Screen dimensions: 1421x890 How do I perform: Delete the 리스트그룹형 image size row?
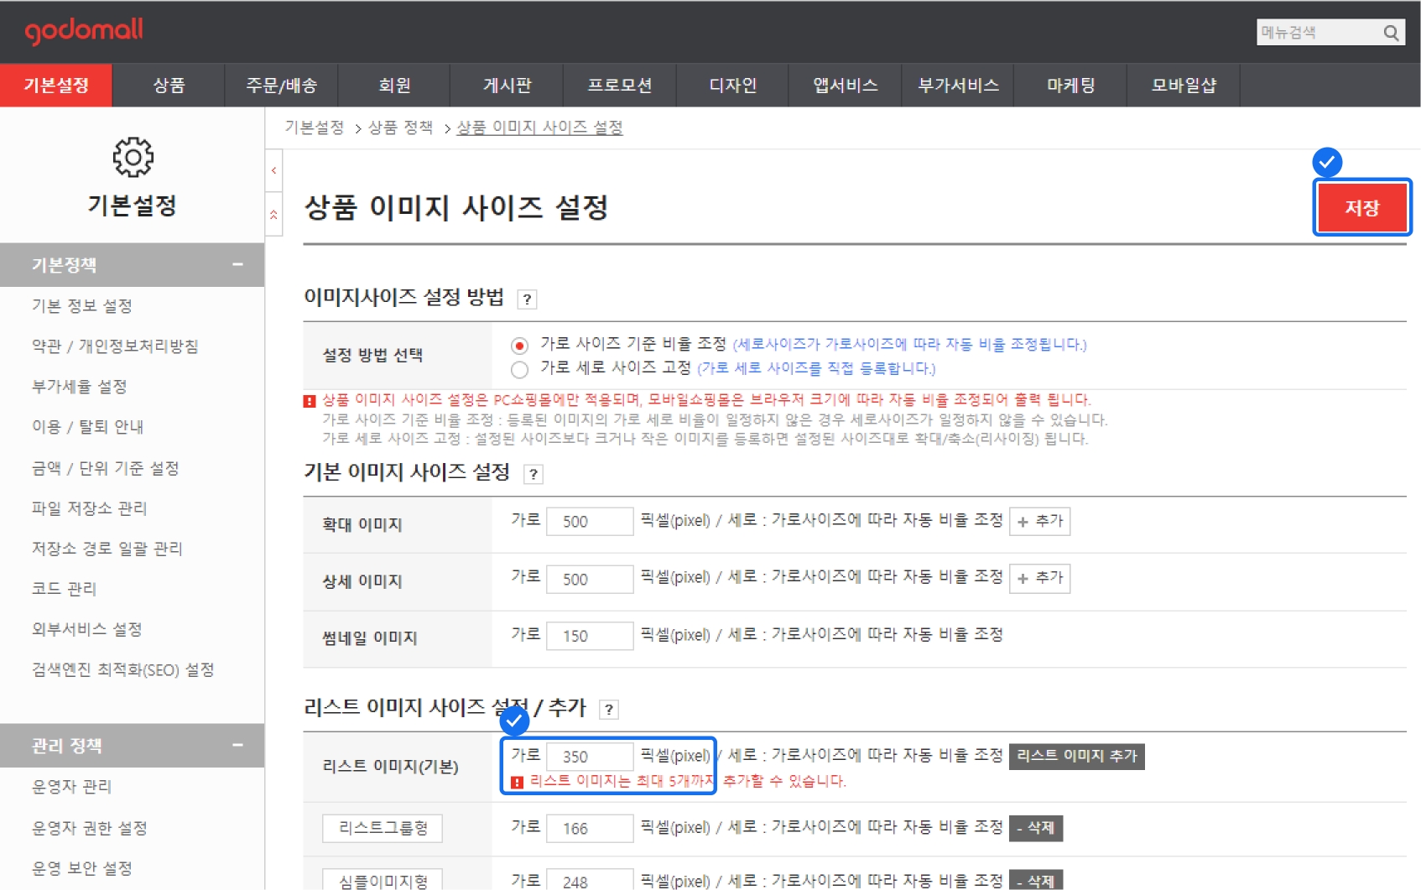pos(1035,828)
